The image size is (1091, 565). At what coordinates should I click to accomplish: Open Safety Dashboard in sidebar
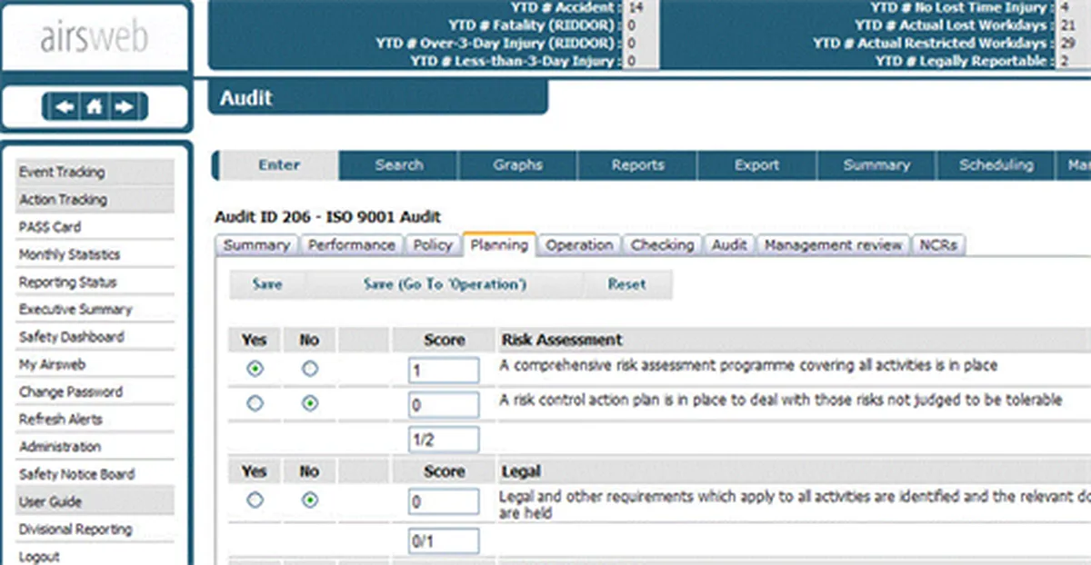[95, 336]
